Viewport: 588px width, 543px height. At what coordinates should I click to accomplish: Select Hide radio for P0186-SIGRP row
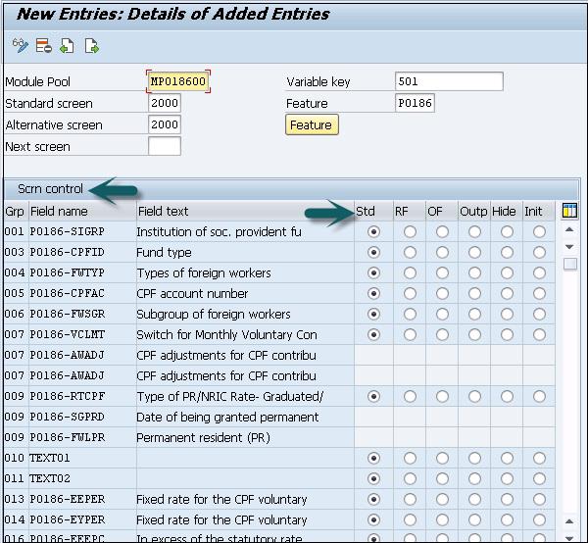point(507,231)
